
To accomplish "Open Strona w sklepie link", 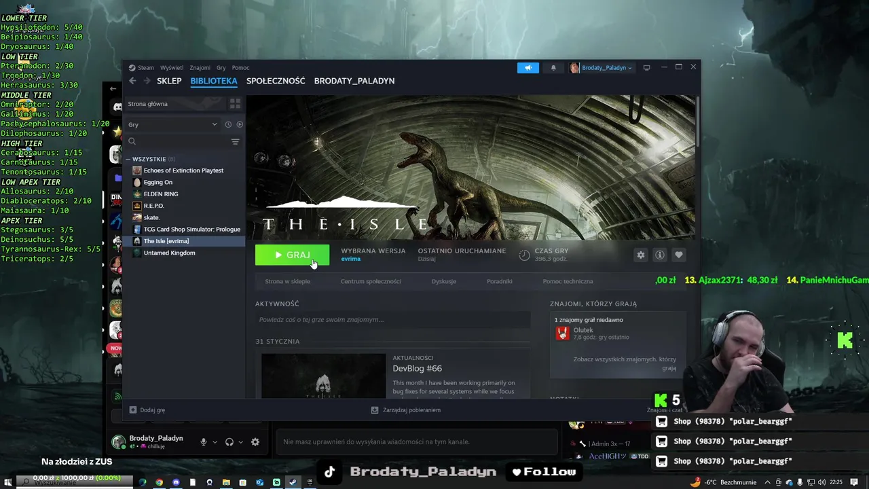I will [287, 281].
